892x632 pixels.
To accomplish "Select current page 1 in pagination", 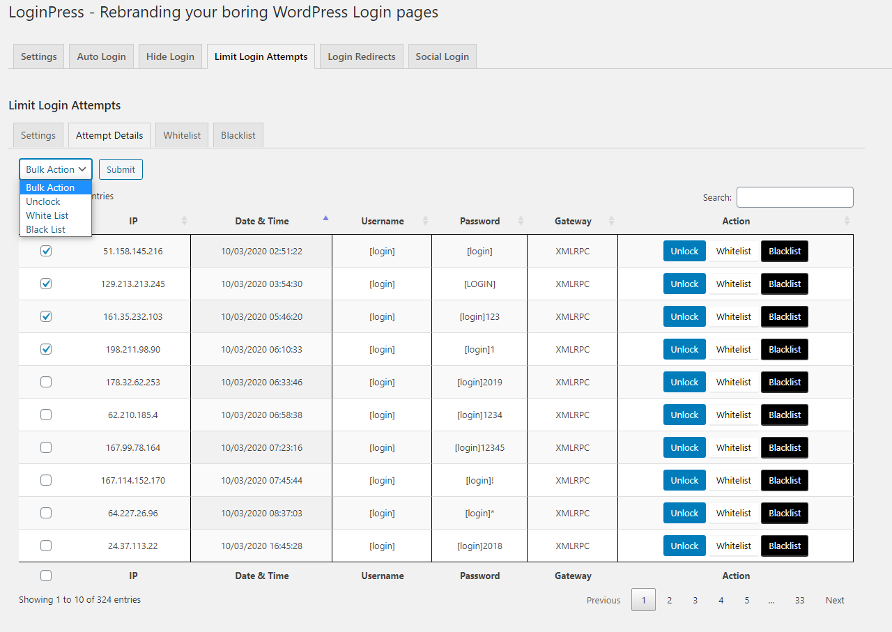I will coord(643,600).
